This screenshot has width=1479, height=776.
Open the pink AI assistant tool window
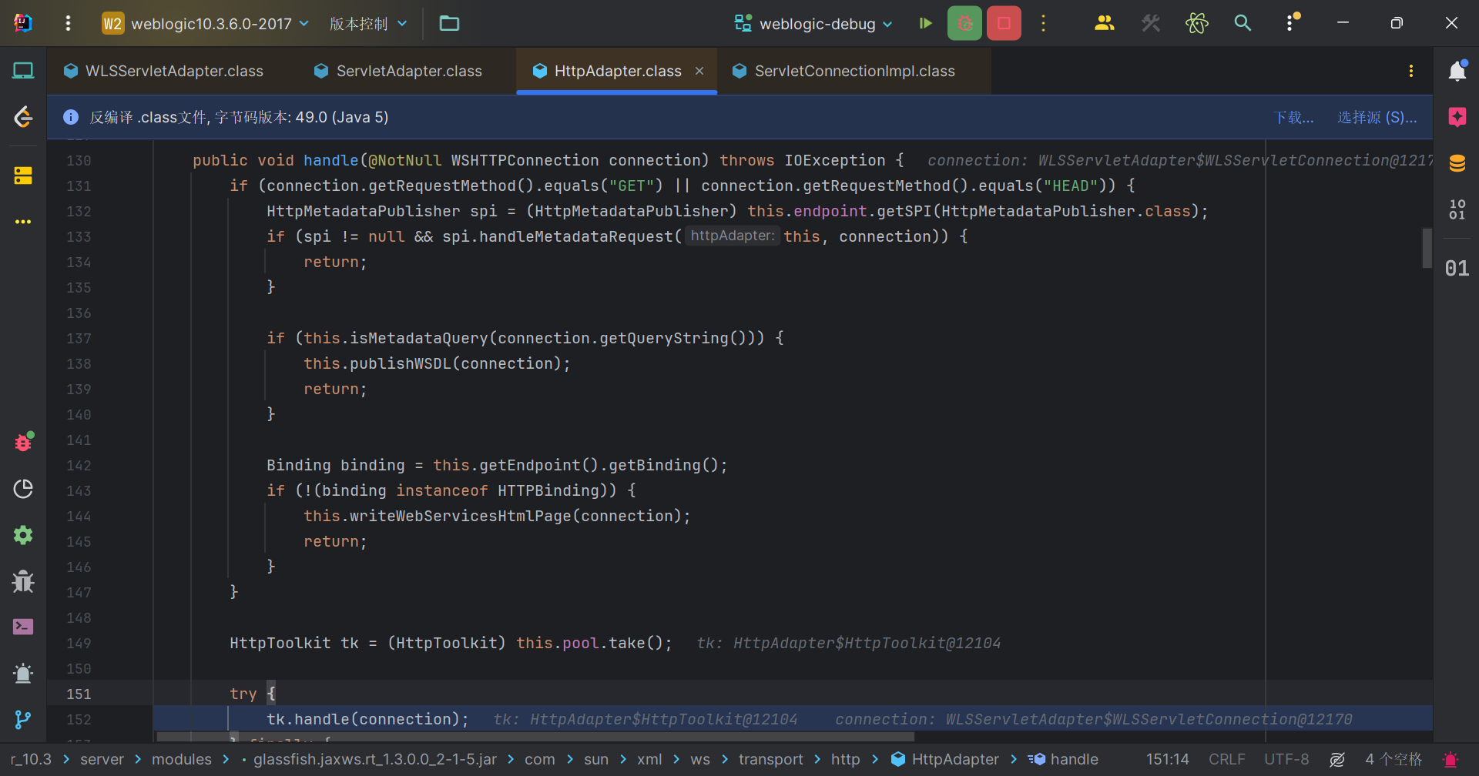(1457, 117)
